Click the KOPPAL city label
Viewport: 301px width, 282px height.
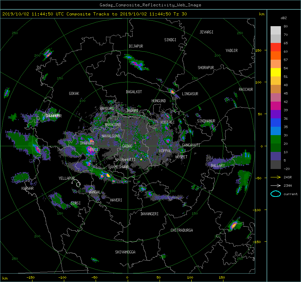click(x=165, y=151)
